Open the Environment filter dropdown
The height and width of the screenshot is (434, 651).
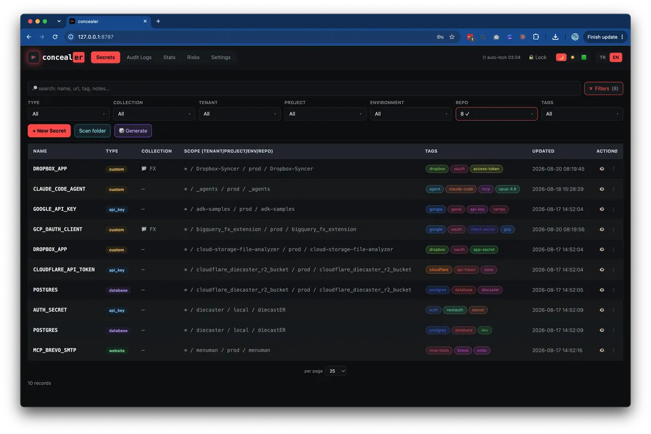[411, 114]
